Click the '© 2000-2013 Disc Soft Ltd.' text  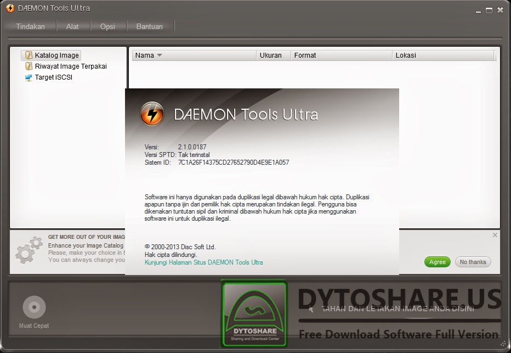[180, 247]
